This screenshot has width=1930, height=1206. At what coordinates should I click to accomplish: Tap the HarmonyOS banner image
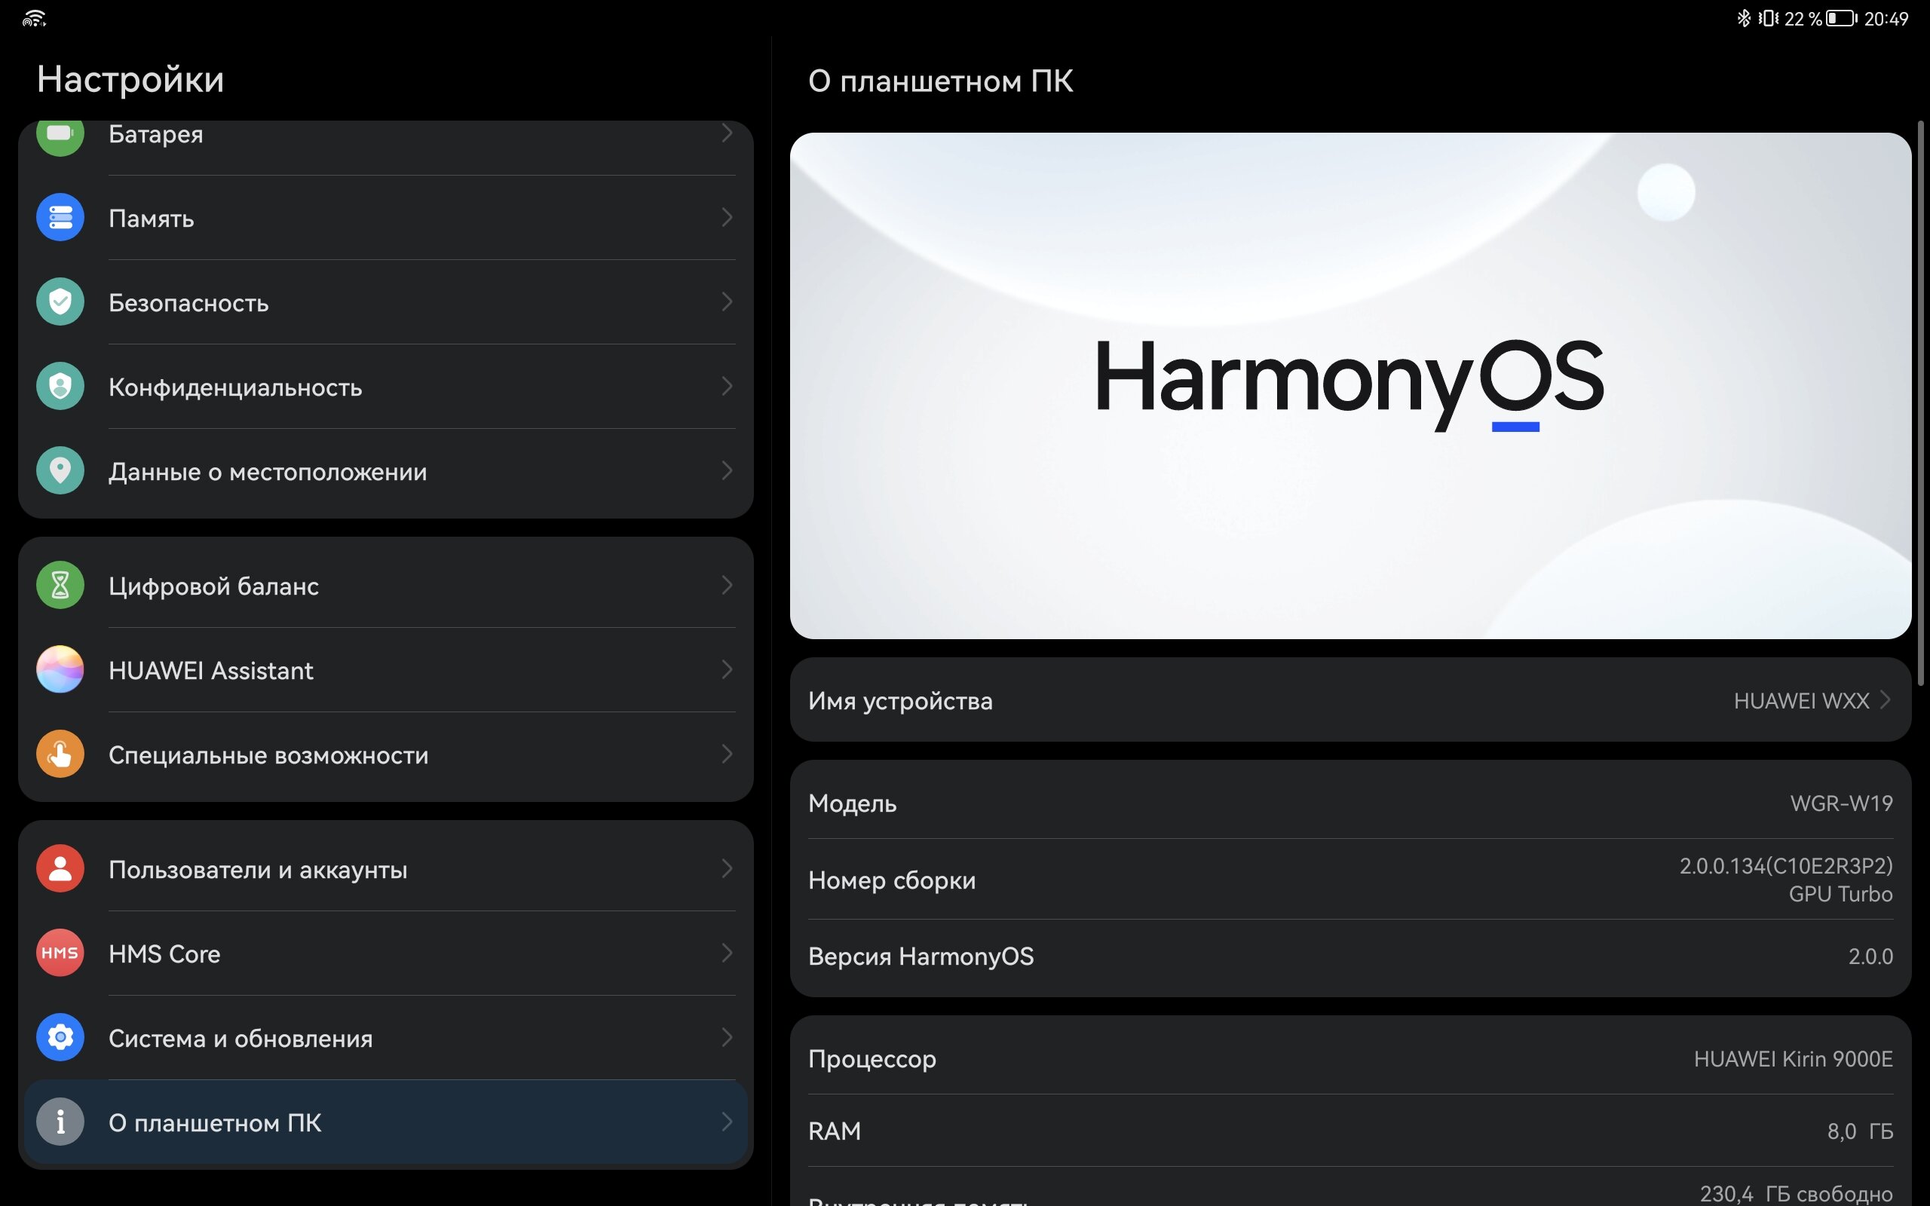coord(1350,385)
